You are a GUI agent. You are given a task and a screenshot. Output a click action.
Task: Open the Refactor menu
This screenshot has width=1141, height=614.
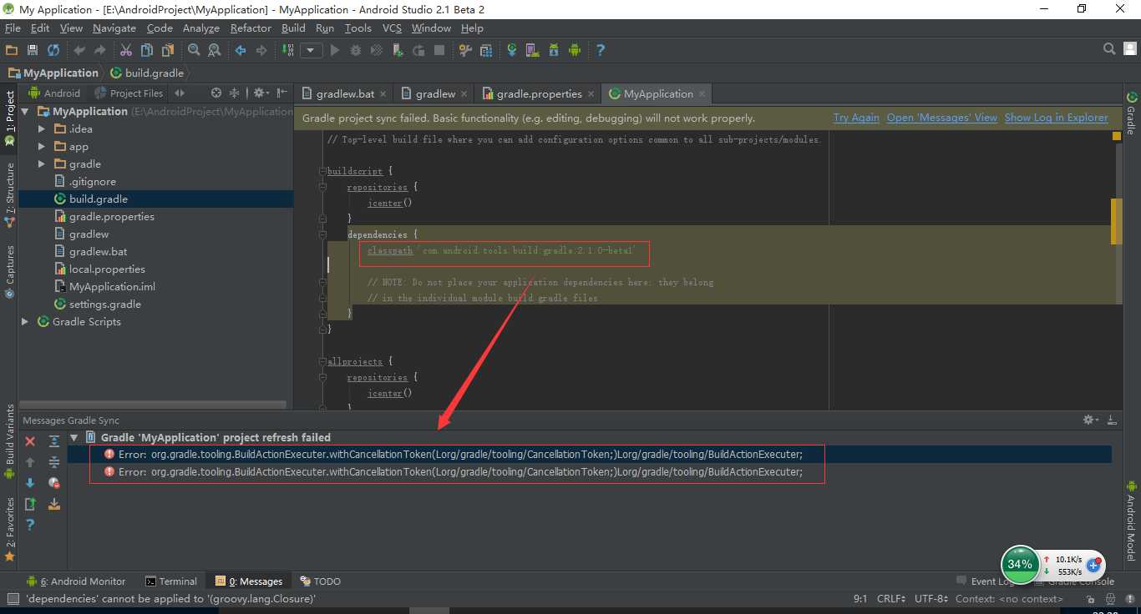coord(251,28)
